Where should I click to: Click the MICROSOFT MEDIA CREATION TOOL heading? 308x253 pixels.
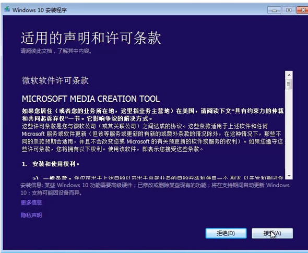[90, 99]
